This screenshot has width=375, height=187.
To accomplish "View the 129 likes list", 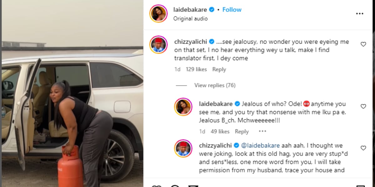I will pos(196,70).
